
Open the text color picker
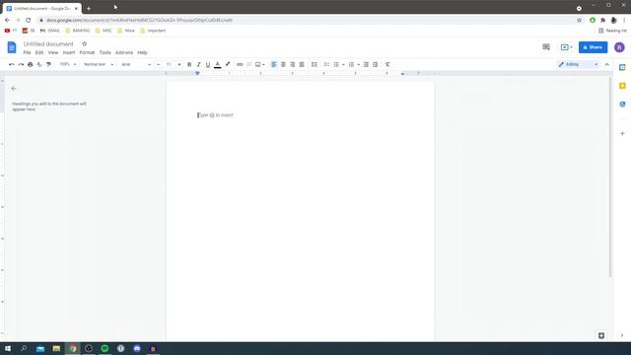click(x=217, y=64)
